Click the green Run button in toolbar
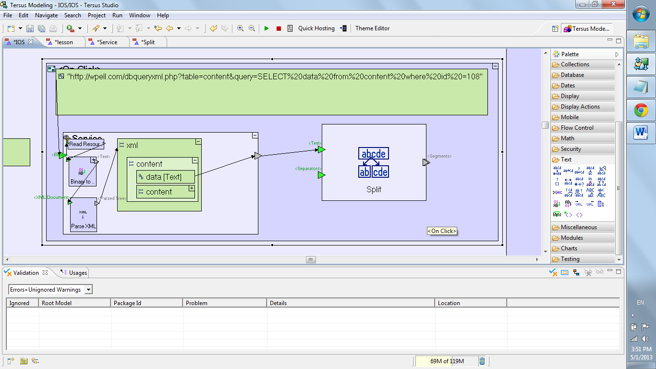The height and width of the screenshot is (369, 656). 267,28
